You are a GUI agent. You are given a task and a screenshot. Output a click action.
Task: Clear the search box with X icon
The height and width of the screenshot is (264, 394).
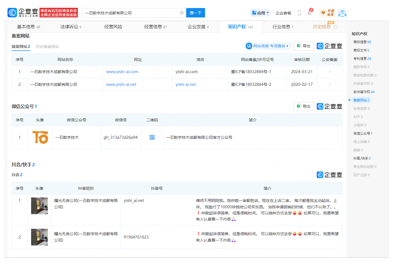pos(181,13)
